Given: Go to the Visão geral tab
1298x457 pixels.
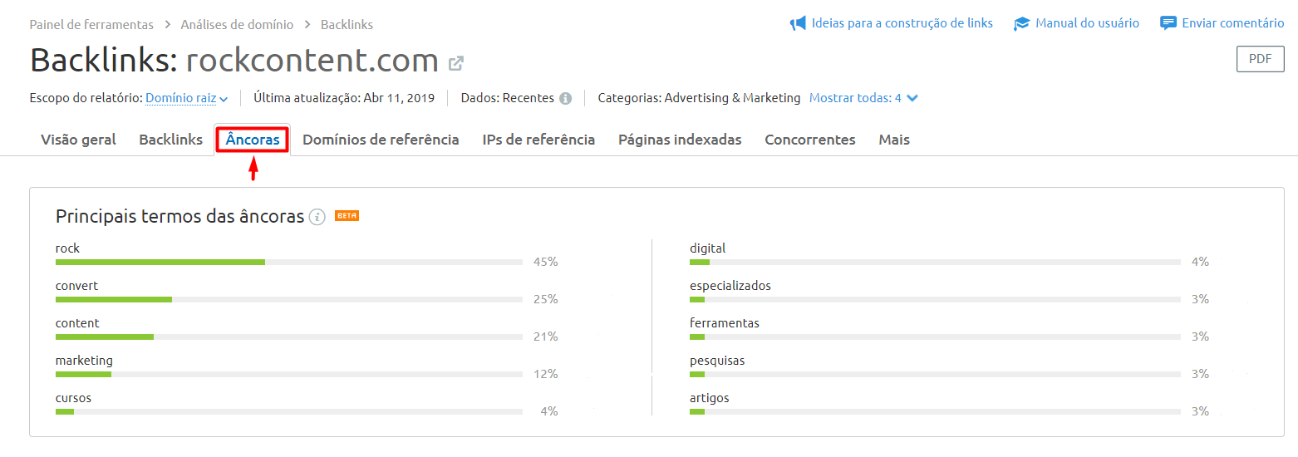Looking at the screenshot, I should pyautogui.click(x=78, y=140).
